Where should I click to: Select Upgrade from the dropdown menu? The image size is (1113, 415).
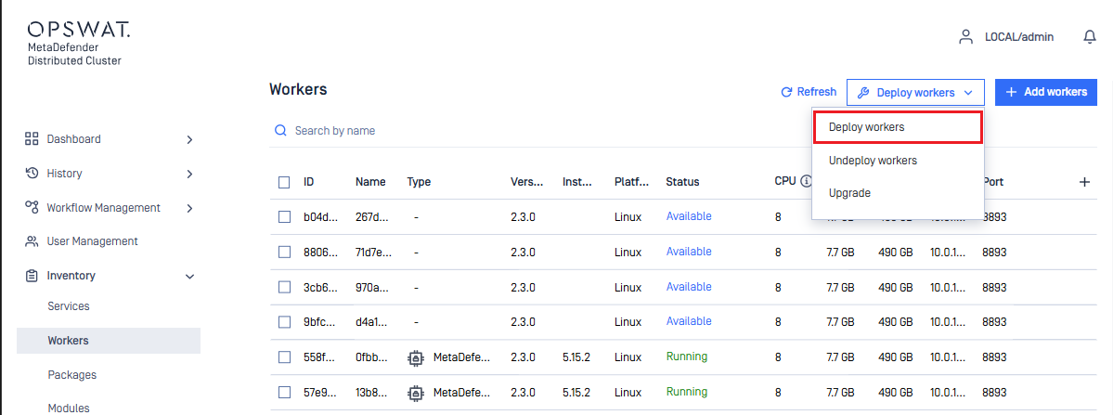(x=849, y=193)
